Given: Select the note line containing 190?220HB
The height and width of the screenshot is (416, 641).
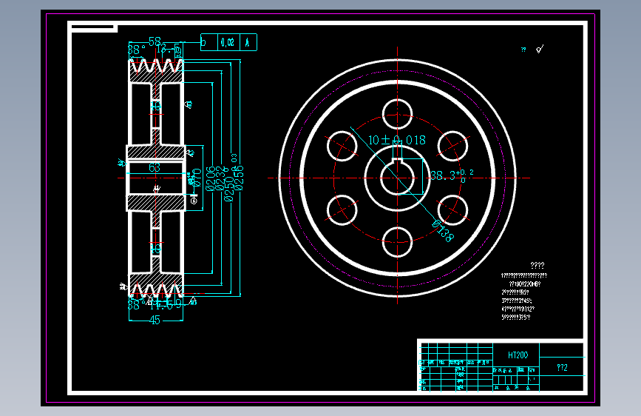Looking at the screenshot, I should [x=524, y=284].
